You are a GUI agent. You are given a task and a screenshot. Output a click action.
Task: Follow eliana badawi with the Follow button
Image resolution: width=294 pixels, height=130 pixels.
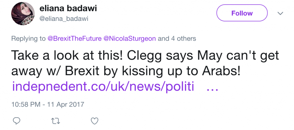(x=242, y=13)
